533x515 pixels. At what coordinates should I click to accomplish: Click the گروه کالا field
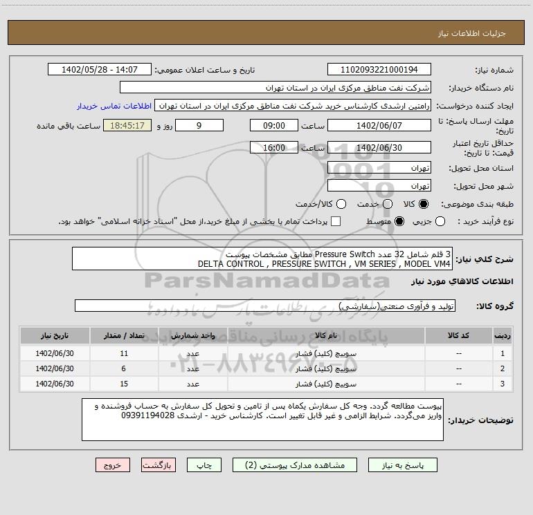[x=265, y=306]
